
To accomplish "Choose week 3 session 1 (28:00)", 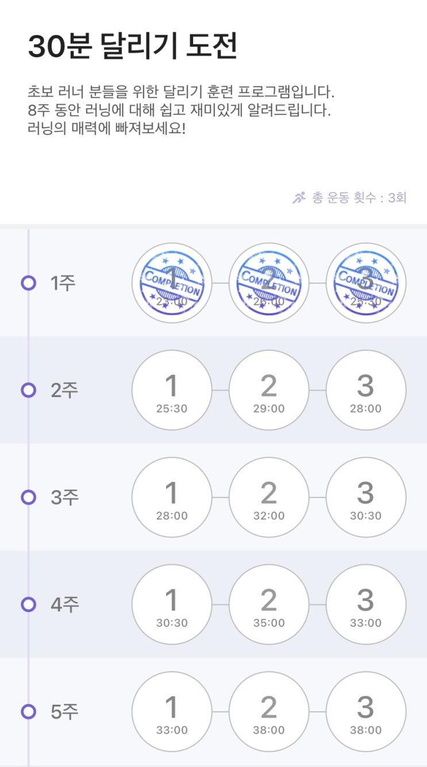I will click(172, 497).
